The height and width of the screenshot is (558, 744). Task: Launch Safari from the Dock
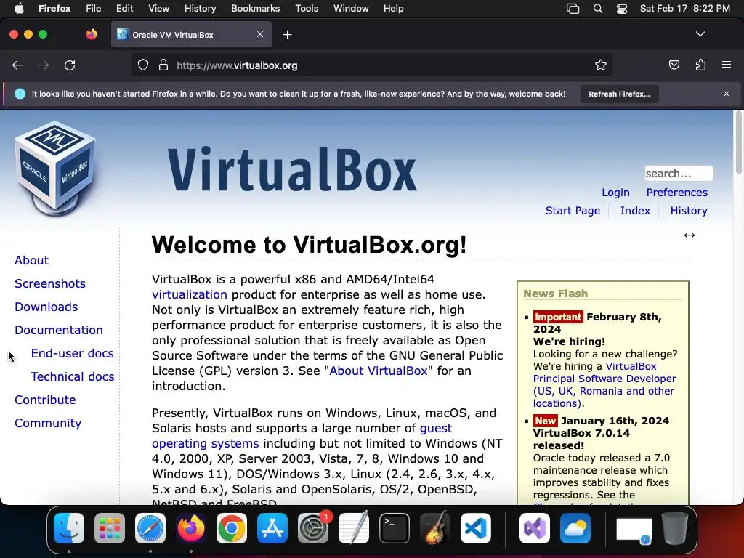(150, 528)
